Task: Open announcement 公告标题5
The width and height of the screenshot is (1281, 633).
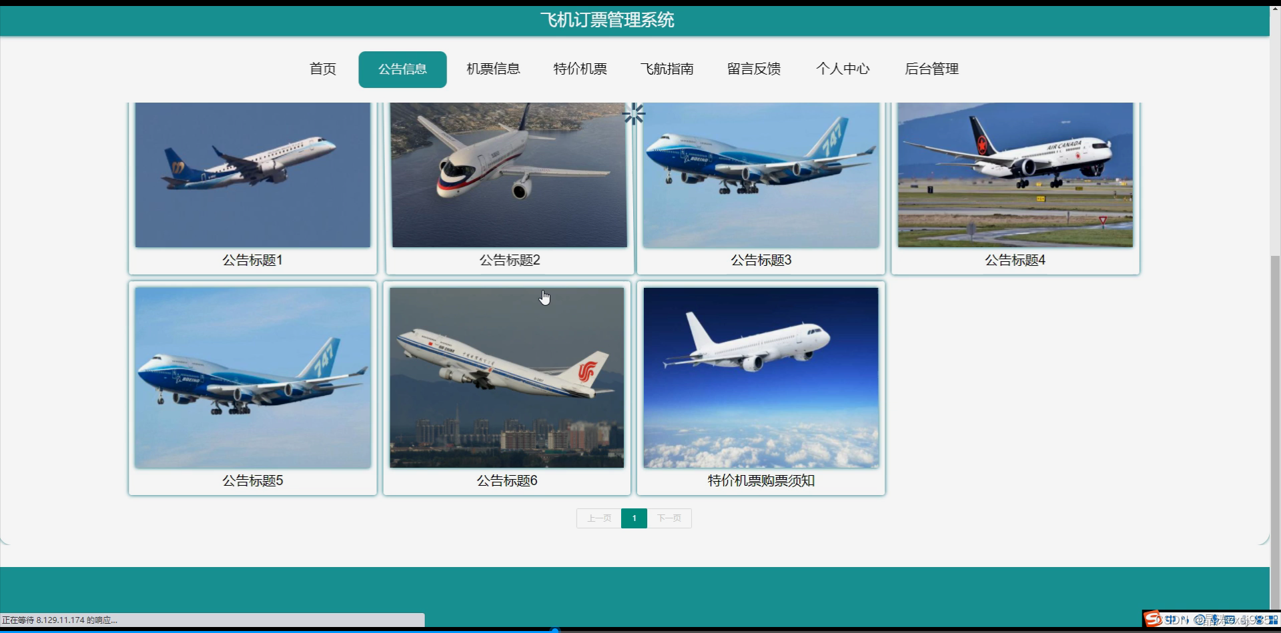Action: [x=252, y=376]
